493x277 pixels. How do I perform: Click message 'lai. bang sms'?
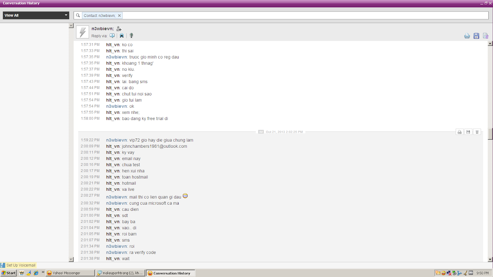pos(135,82)
